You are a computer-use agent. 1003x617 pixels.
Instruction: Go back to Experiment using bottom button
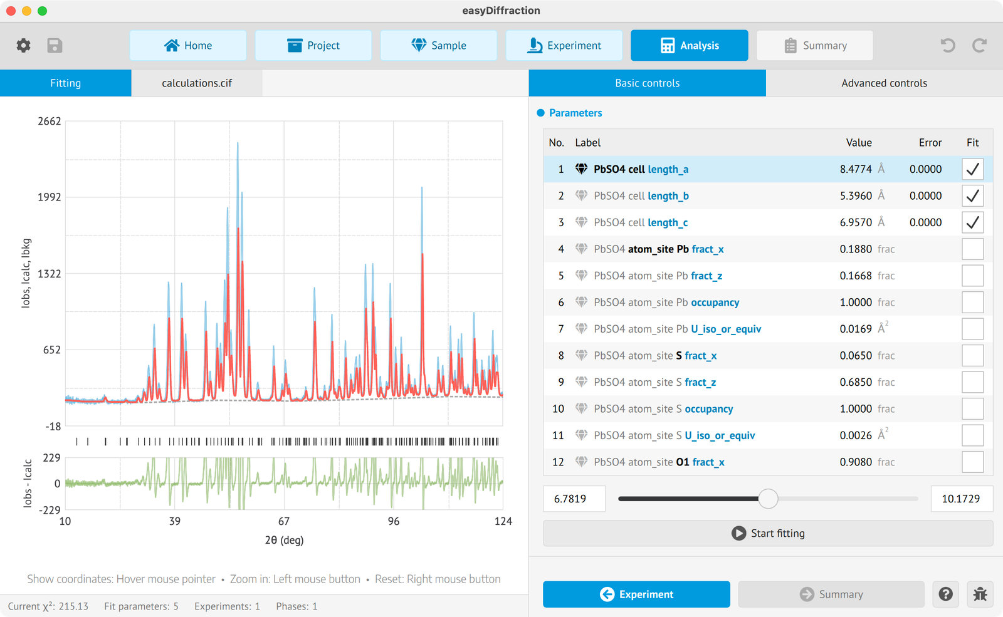[x=636, y=594]
